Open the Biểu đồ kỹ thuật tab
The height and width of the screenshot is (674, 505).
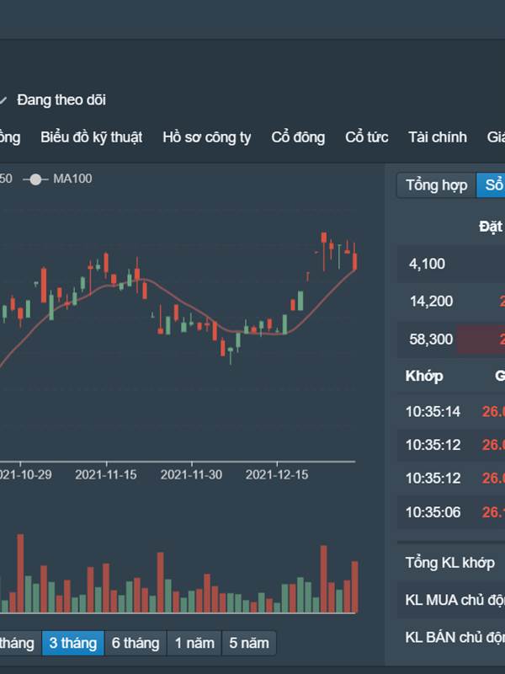pos(91,137)
